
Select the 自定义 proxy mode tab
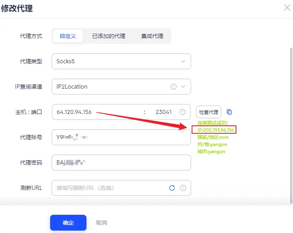click(68, 36)
